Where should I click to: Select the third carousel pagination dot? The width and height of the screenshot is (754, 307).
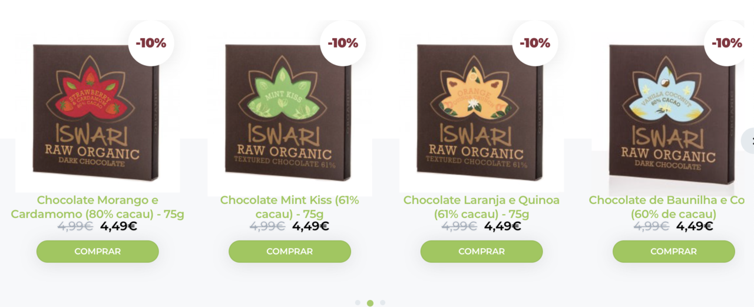click(383, 303)
